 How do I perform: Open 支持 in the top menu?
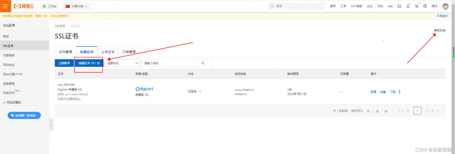(380, 6)
